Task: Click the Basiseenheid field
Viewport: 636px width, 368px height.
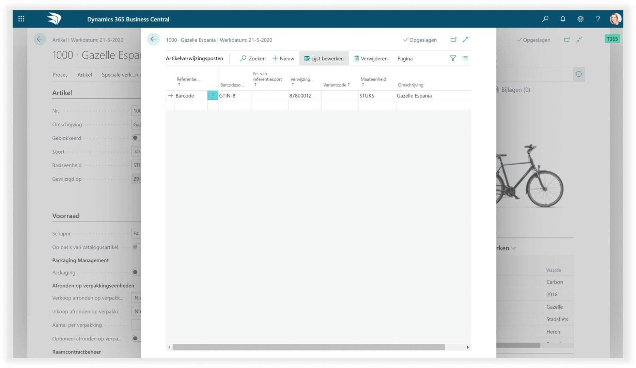Action: pyautogui.click(x=136, y=165)
